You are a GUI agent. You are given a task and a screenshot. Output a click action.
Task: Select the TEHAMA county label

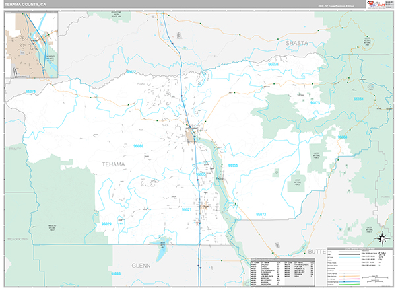click(113, 164)
